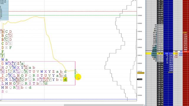
Task: Click the 5119 volume cell in ladder
Action: pyautogui.click(x=155, y=34)
